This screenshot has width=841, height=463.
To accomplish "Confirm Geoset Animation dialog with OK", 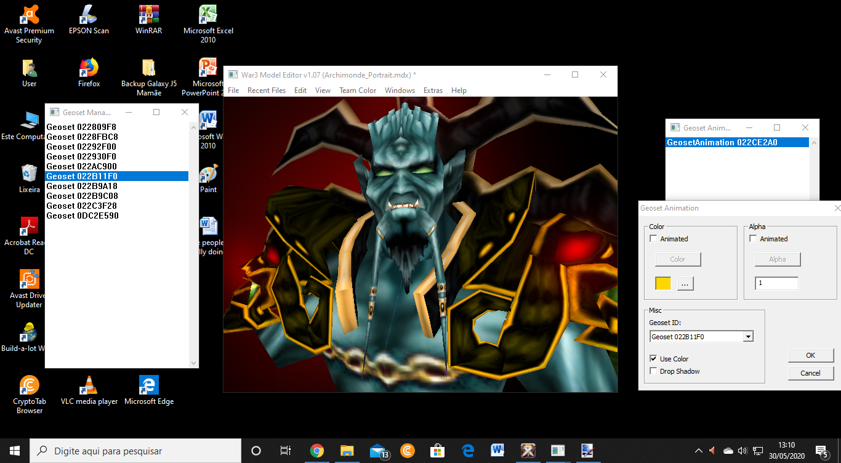I will (x=810, y=355).
